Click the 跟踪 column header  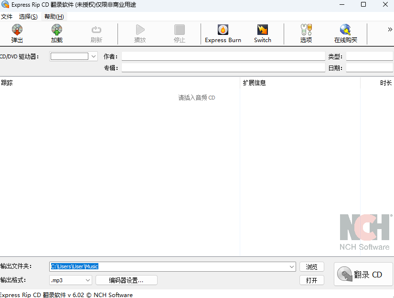[x=120, y=83]
